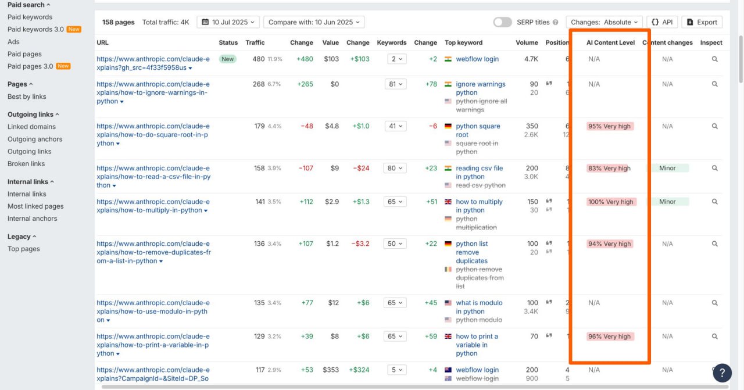Viewport: 744px width, 390px height.
Task: Open Paid pages 3.0 in sidebar
Action: [30, 66]
